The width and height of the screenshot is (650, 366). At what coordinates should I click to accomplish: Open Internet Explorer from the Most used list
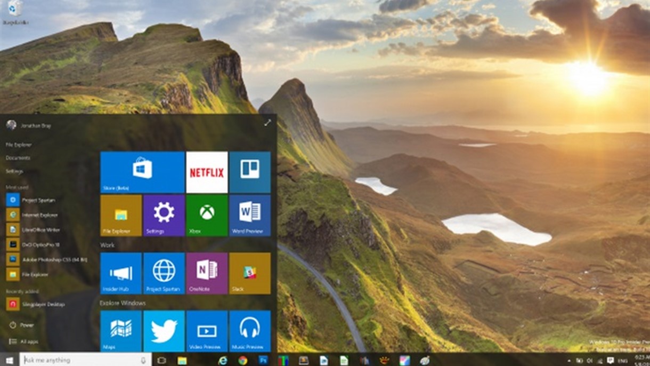32,215
